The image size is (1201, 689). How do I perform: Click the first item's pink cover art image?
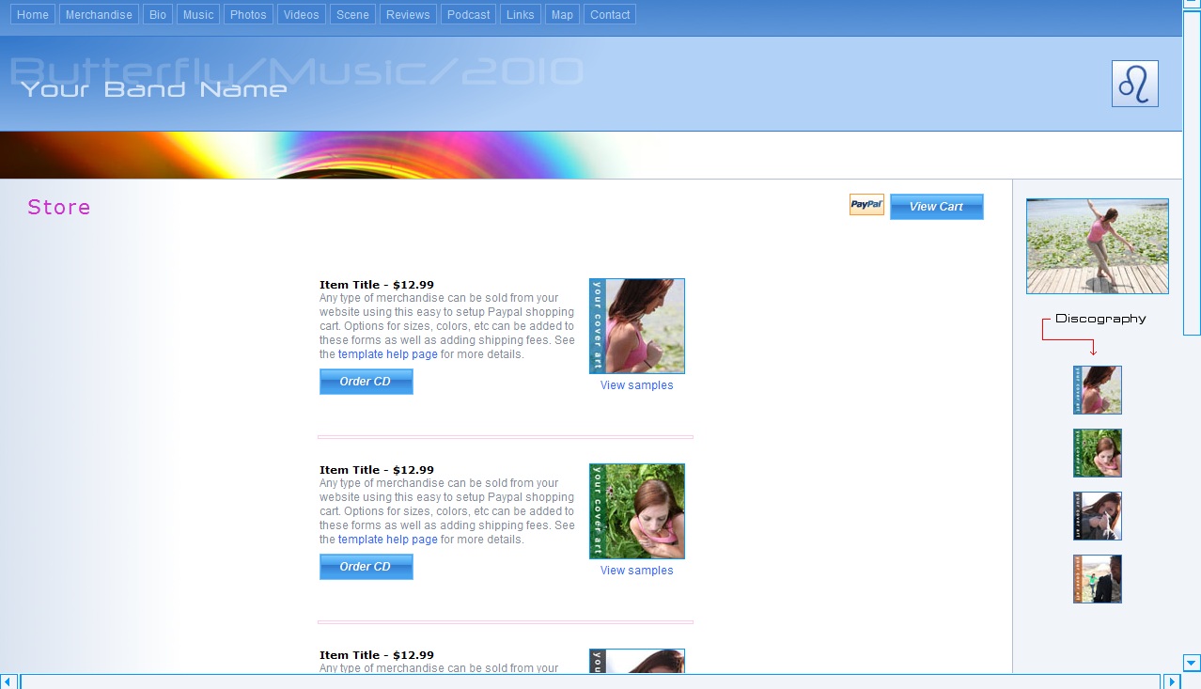pos(637,326)
